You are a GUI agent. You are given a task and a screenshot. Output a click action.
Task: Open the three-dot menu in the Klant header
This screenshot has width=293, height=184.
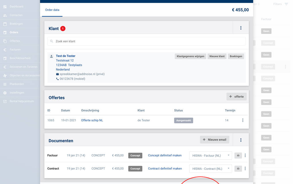(241, 28)
